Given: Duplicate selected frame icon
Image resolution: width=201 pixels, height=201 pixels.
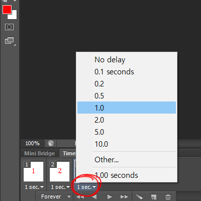Looking at the screenshot, I should [154, 196].
